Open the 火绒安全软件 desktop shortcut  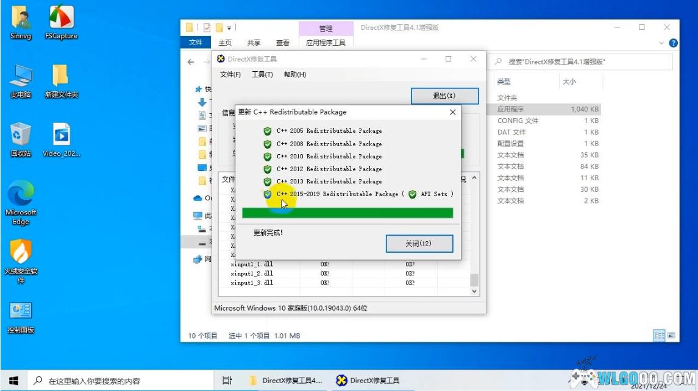tap(21, 252)
